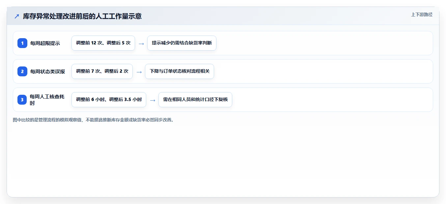The image size is (446, 204).
Task: Select the number 2 step badge
Action: tap(22, 71)
